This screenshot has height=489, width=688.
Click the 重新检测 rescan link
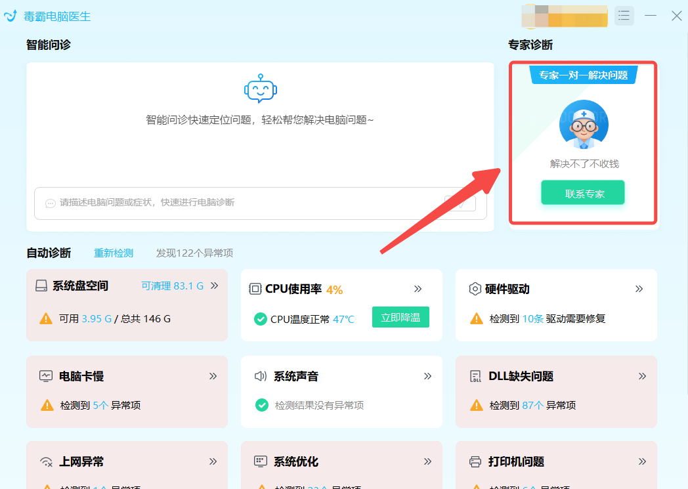point(113,252)
